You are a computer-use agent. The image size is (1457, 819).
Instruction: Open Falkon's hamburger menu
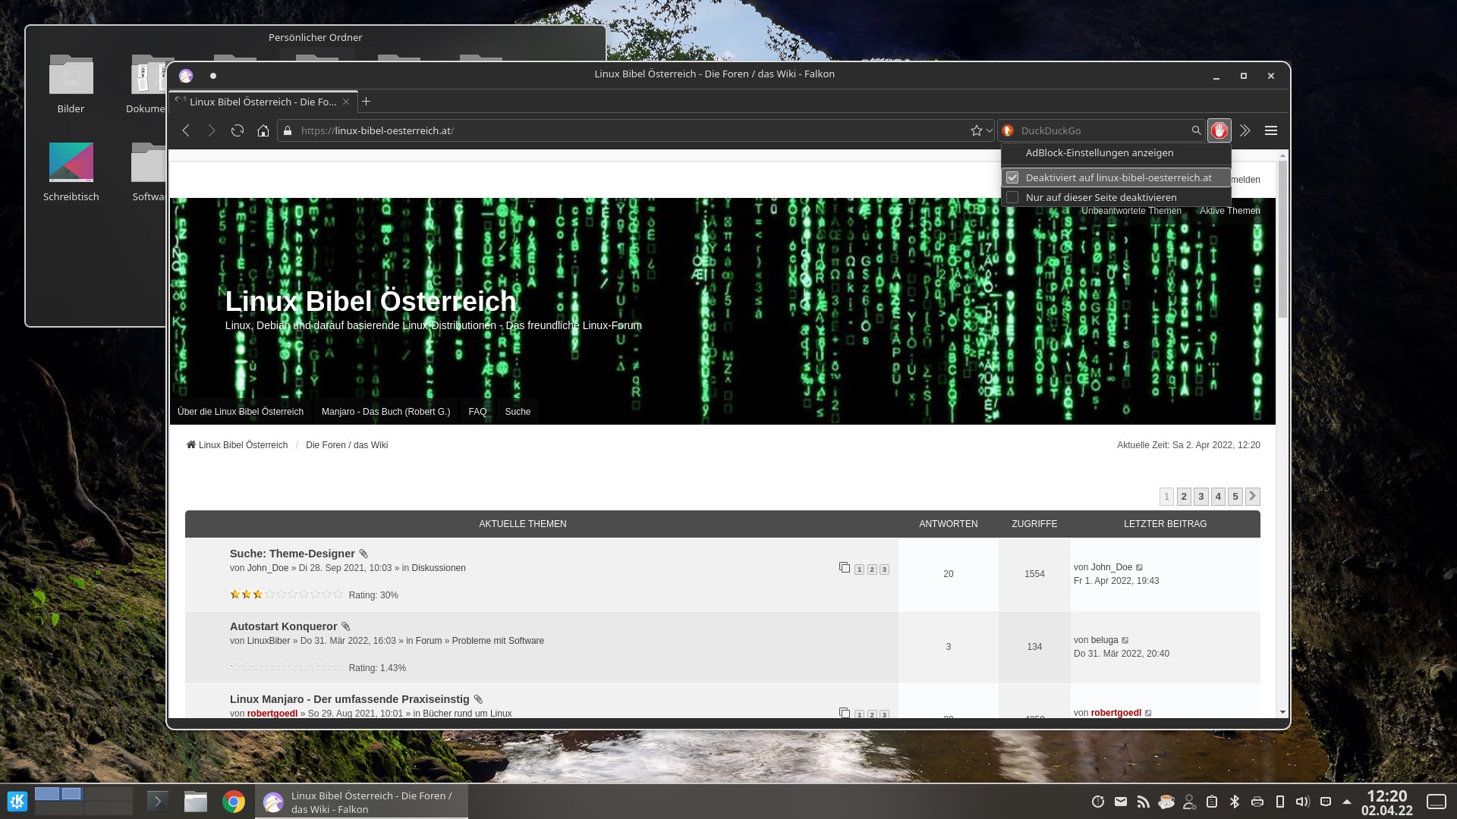(1270, 130)
